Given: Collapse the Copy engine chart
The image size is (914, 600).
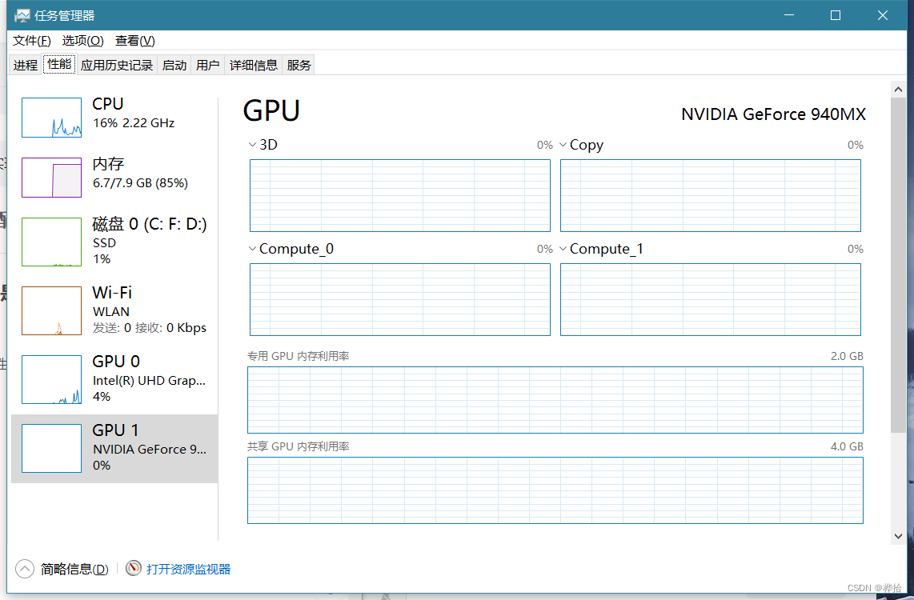Looking at the screenshot, I should pos(564,145).
